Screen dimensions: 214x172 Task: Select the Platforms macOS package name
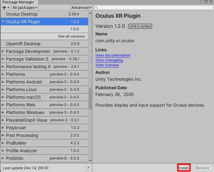point(23,97)
